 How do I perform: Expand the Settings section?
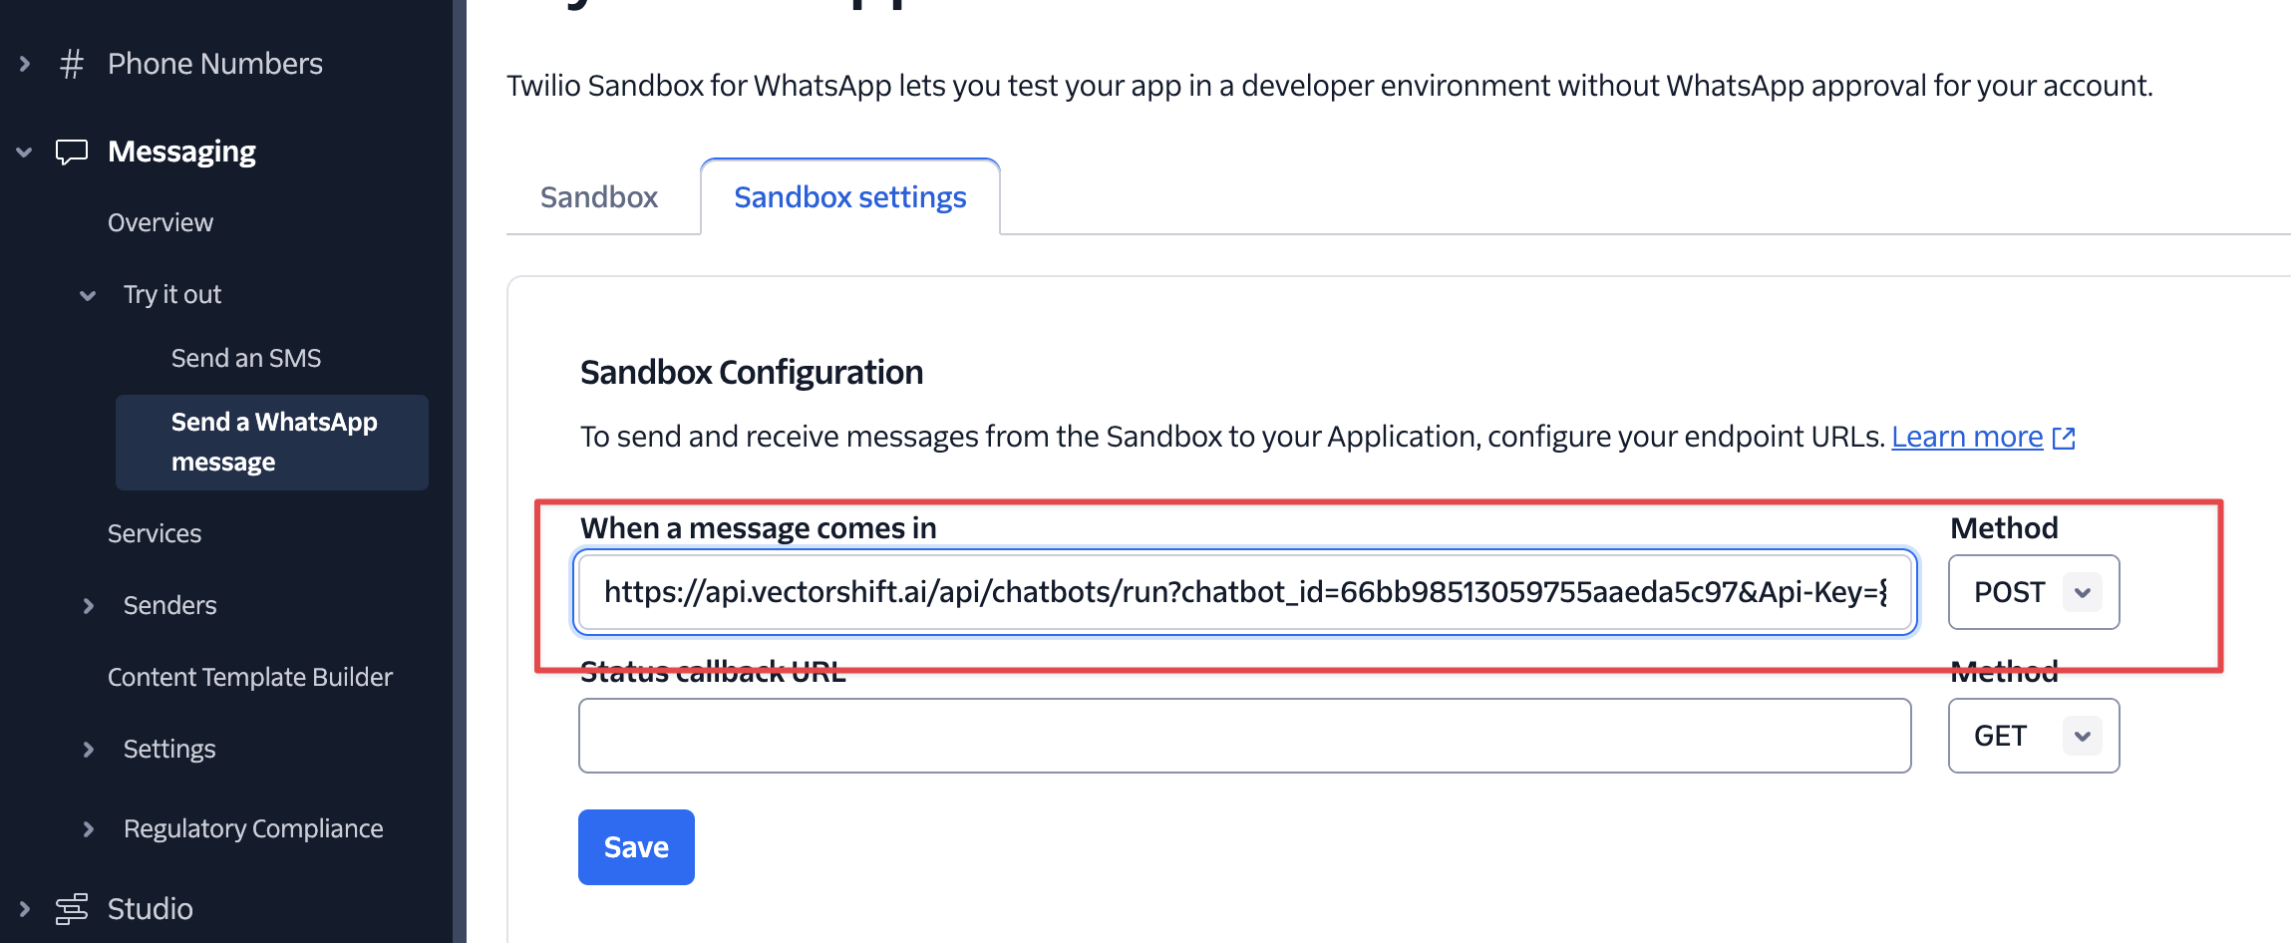click(x=89, y=749)
